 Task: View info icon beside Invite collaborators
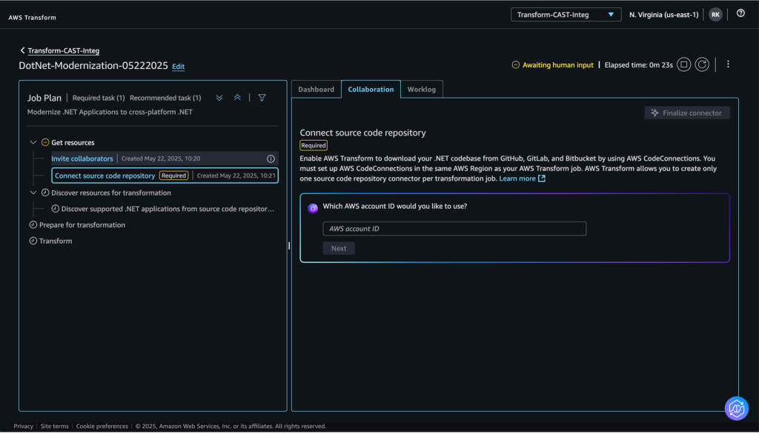click(x=271, y=158)
